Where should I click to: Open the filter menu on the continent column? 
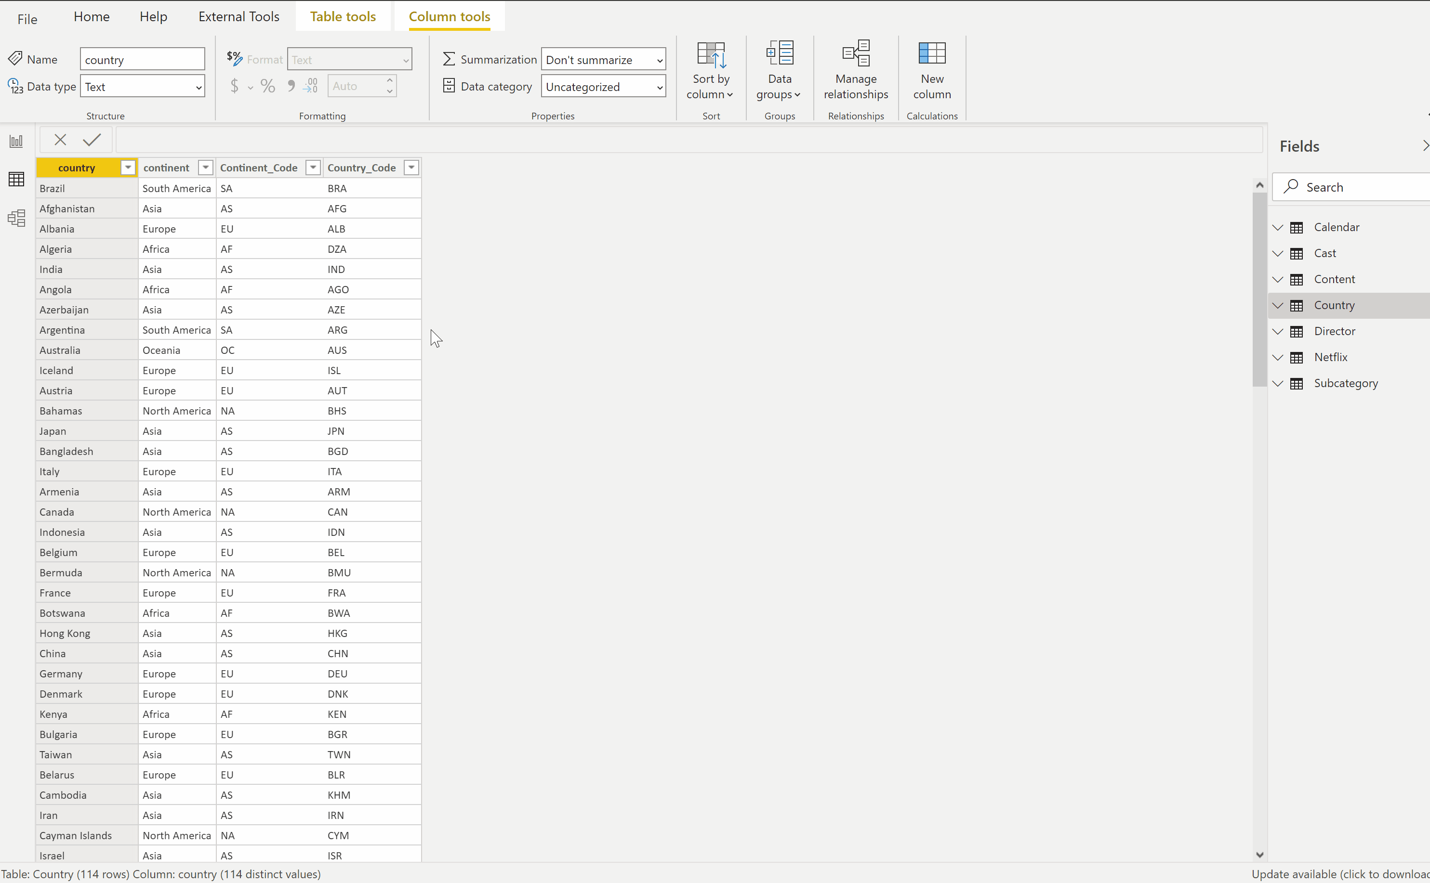[205, 167]
